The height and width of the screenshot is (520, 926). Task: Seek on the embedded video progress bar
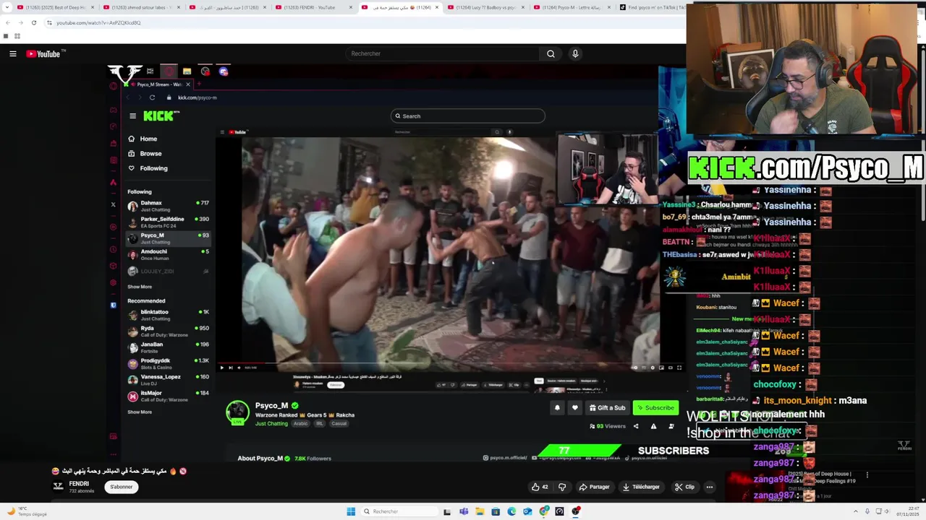point(449,363)
